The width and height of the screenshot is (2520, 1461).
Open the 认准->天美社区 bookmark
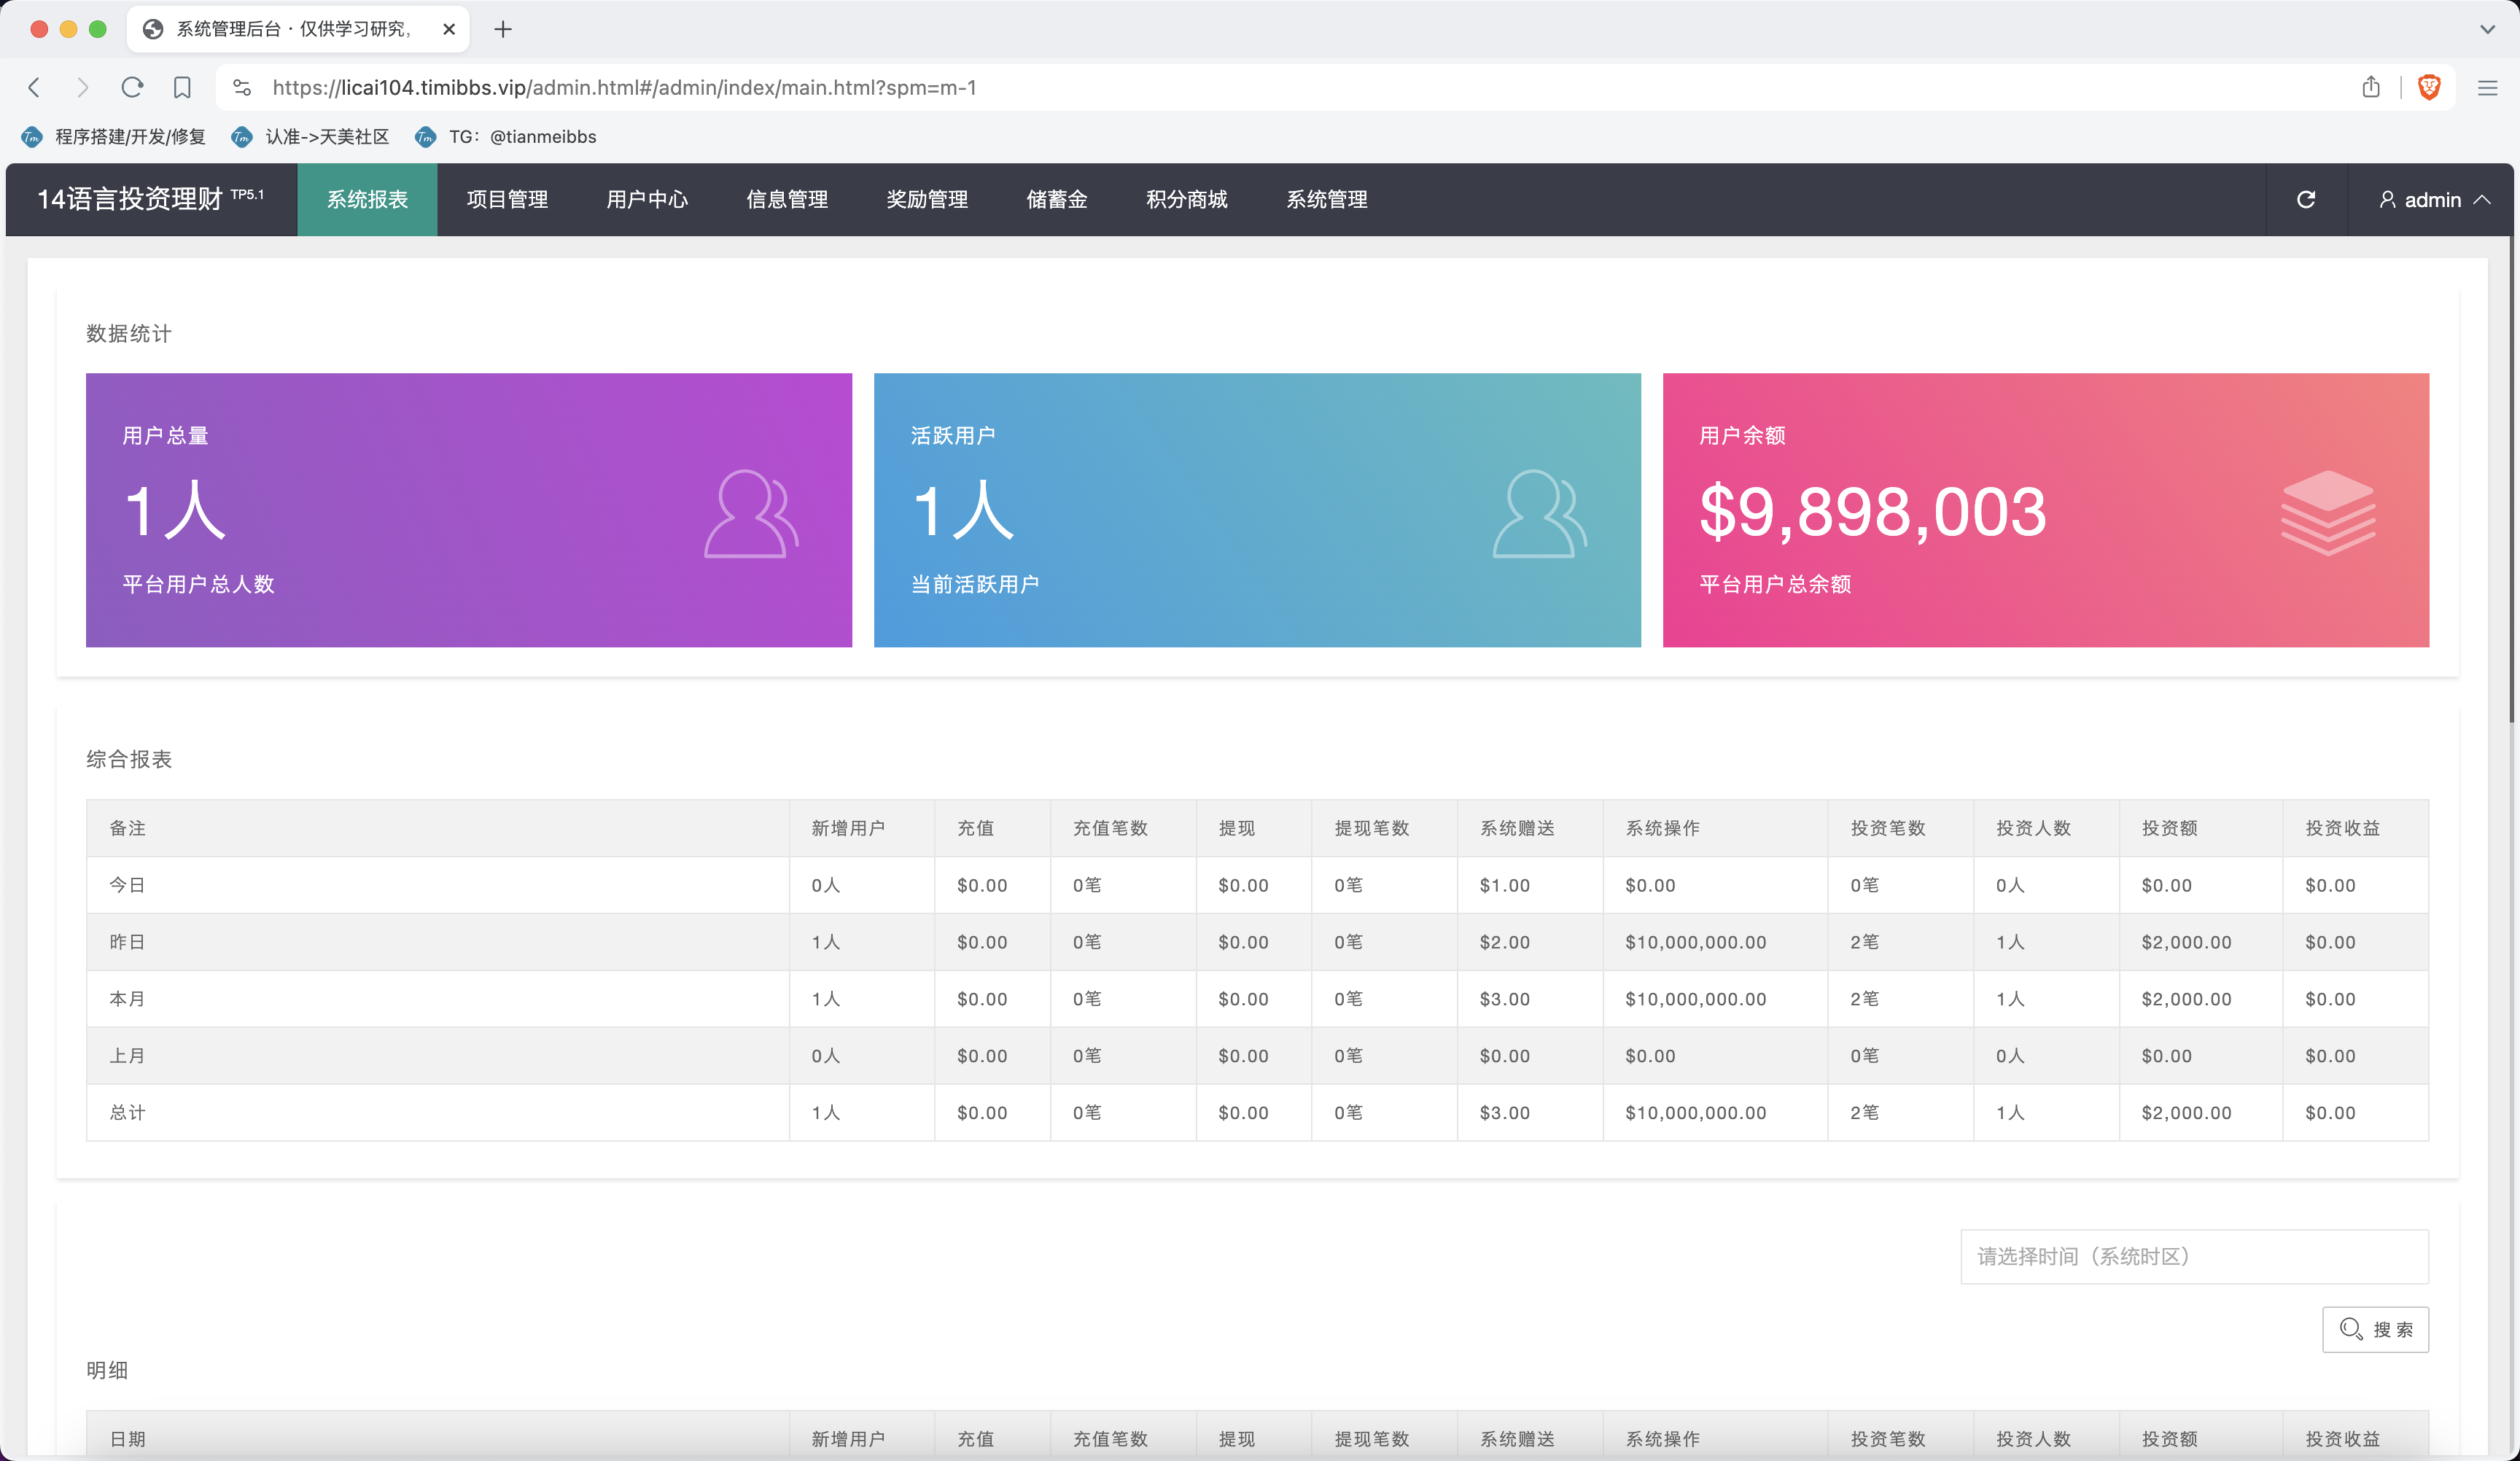coord(310,137)
